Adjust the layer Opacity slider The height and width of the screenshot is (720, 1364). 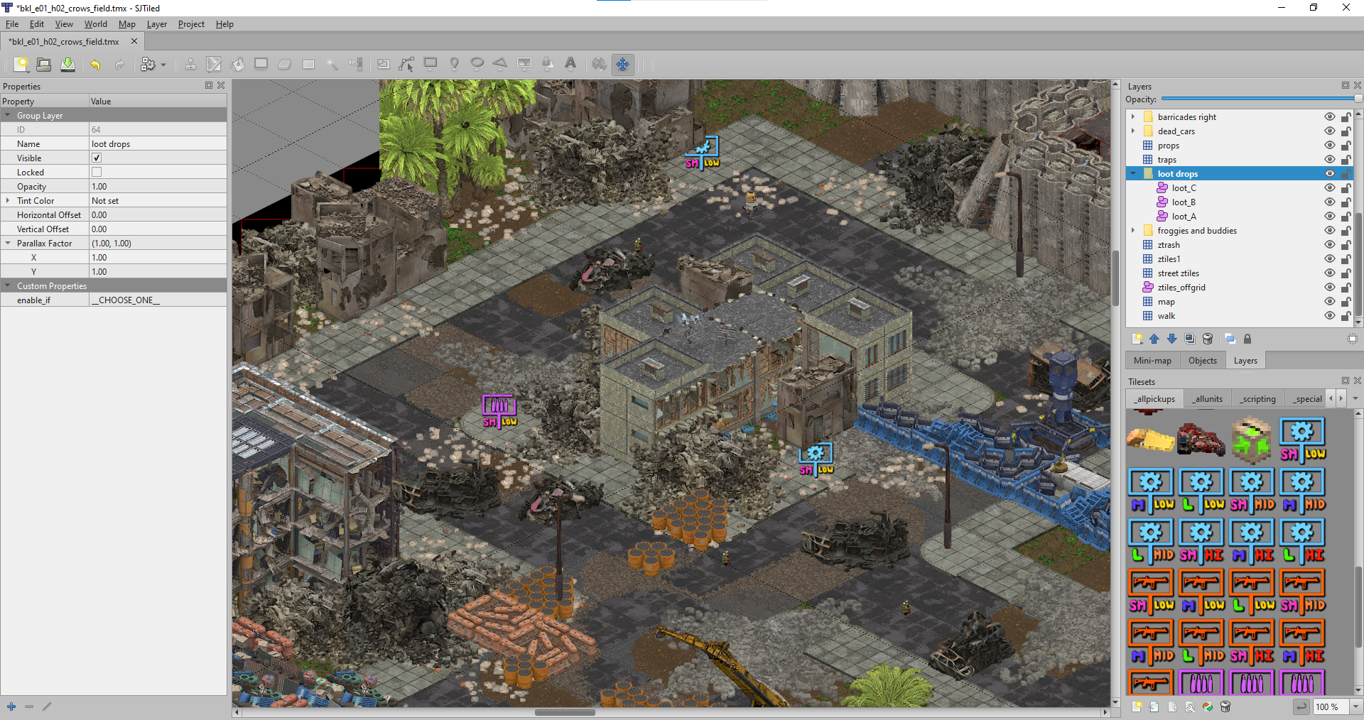click(1261, 99)
